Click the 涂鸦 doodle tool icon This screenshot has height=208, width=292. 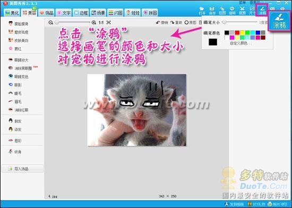263,11
